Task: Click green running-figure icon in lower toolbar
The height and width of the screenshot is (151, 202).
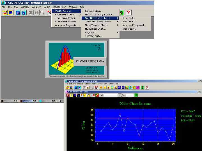Action: pyautogui.click(x=142, y=88)
